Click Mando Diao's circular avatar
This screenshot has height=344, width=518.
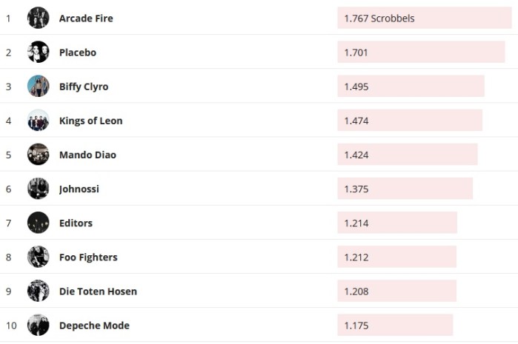point(38,154)
